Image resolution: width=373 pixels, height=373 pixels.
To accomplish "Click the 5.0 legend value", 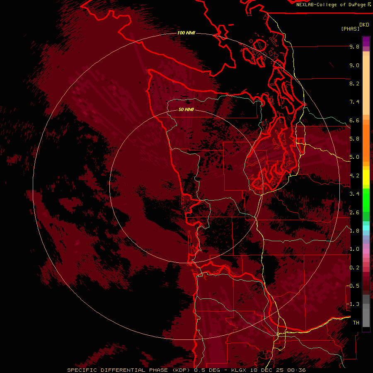I will 354,157.
